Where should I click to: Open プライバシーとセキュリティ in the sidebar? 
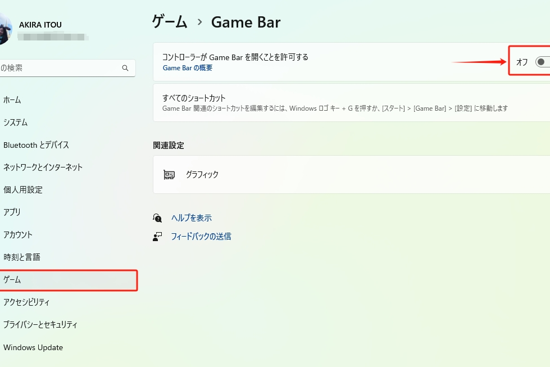(40, 325)
